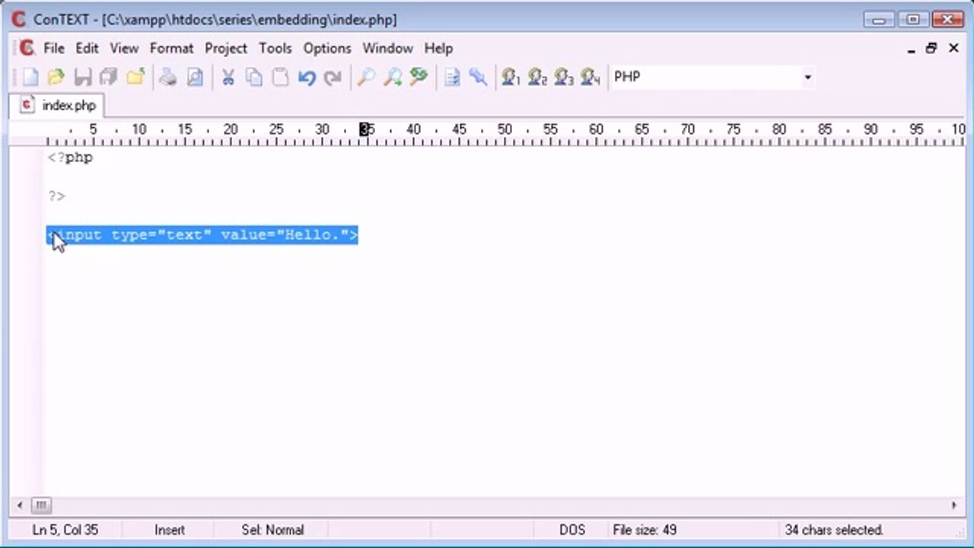The width and height of the screenshot is (974, 548).
Task: Create a new file with toolbar icon
Action: click(x=30, y=77)
